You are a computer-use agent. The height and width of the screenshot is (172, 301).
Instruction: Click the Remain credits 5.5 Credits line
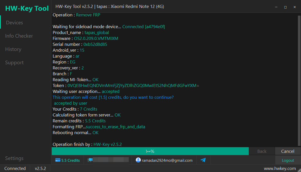click(79, 121)
